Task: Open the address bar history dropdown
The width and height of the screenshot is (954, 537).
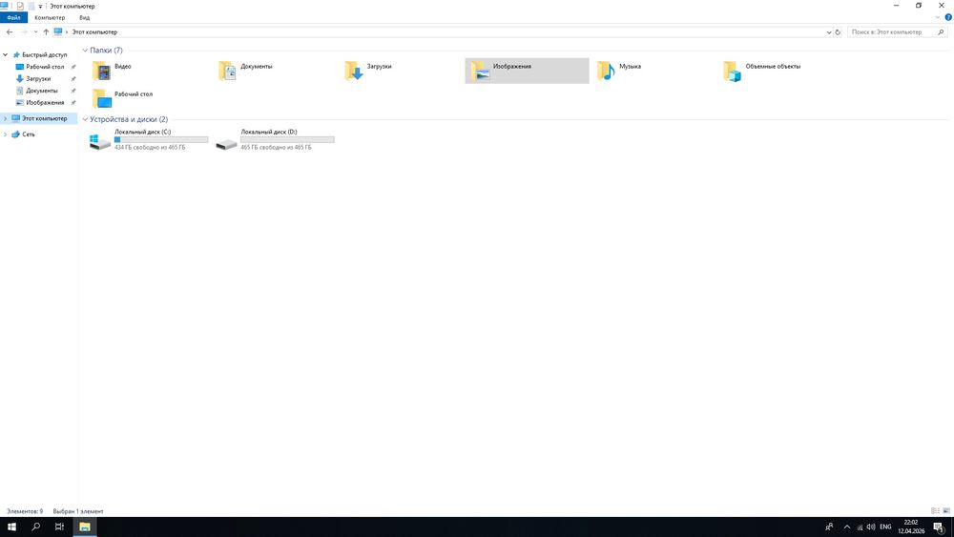Action: click(829, 32)
